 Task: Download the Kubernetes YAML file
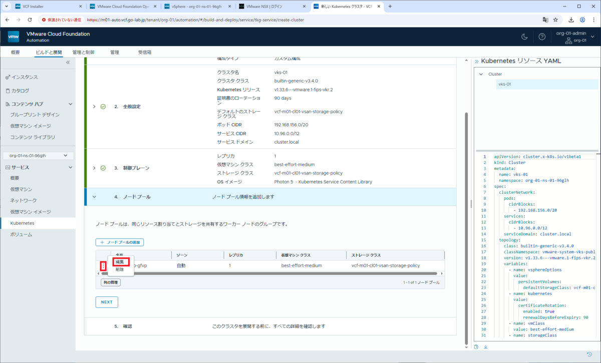[x=485, y=347]
